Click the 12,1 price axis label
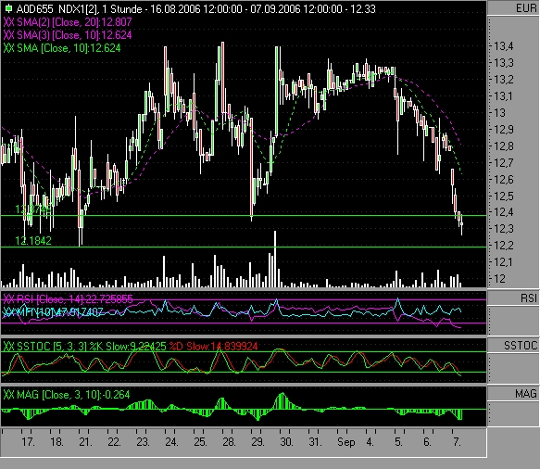Screen dimensions: 540x469 [504, 262]
